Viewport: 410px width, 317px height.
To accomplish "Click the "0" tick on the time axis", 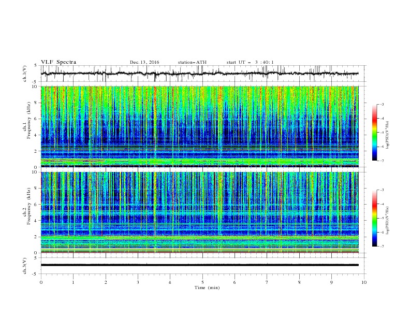I will tap(41, 282).
